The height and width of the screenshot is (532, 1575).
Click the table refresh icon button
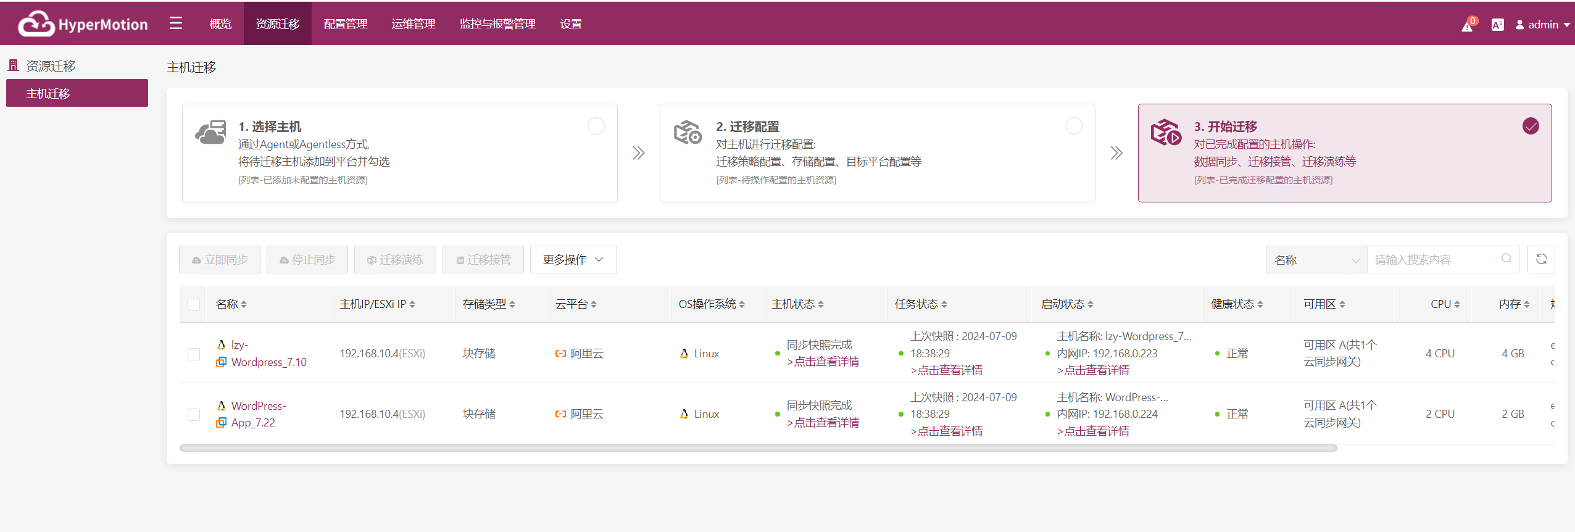(x=1541, y=259)
